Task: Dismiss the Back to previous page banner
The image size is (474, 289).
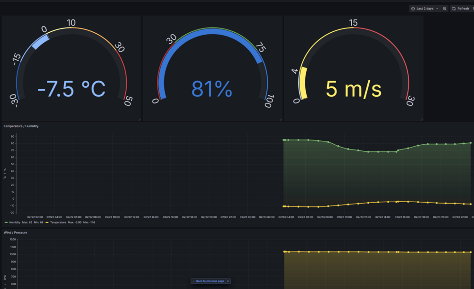Action: 228,281
